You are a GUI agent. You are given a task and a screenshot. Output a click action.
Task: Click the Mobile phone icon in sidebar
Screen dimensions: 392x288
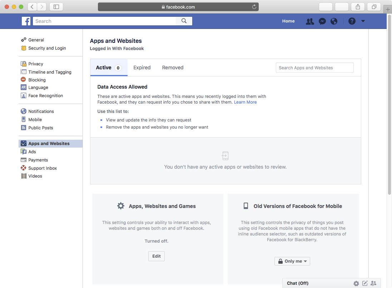pyautogui.click(x=24, y=119)
